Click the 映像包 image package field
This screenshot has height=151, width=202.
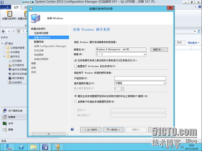pyautogui.click(x=121, y=49)
